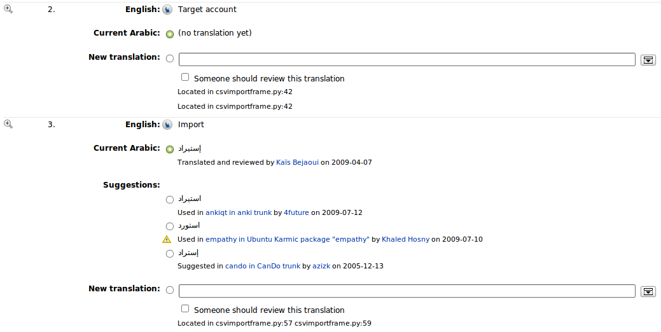661x332 pixels.
Task: Choose suggestion from empathy package
Action: [x=169, y=226]
